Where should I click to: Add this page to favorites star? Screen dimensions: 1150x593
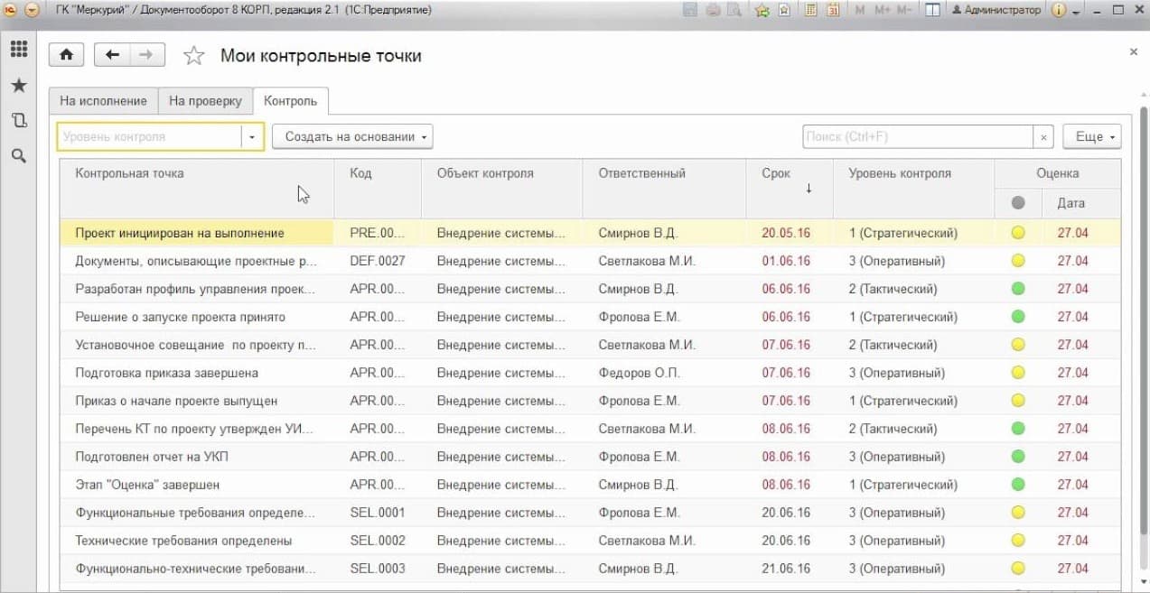coord(193,56)
